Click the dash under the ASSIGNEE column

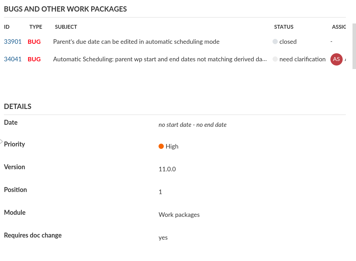(331, 41)
